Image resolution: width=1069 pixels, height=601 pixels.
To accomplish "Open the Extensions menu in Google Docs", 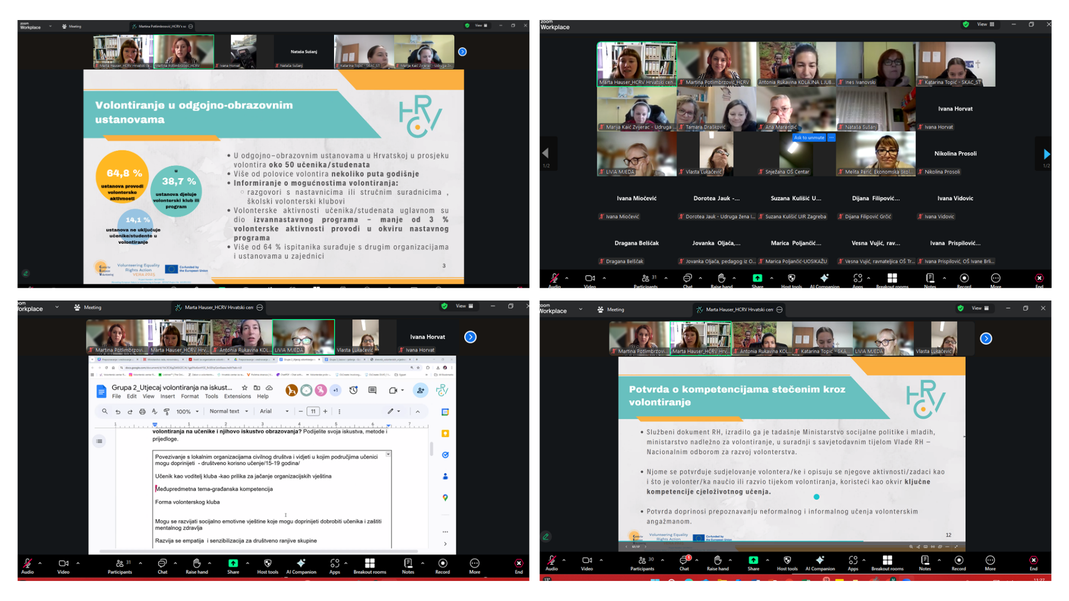I will point(237,397).
